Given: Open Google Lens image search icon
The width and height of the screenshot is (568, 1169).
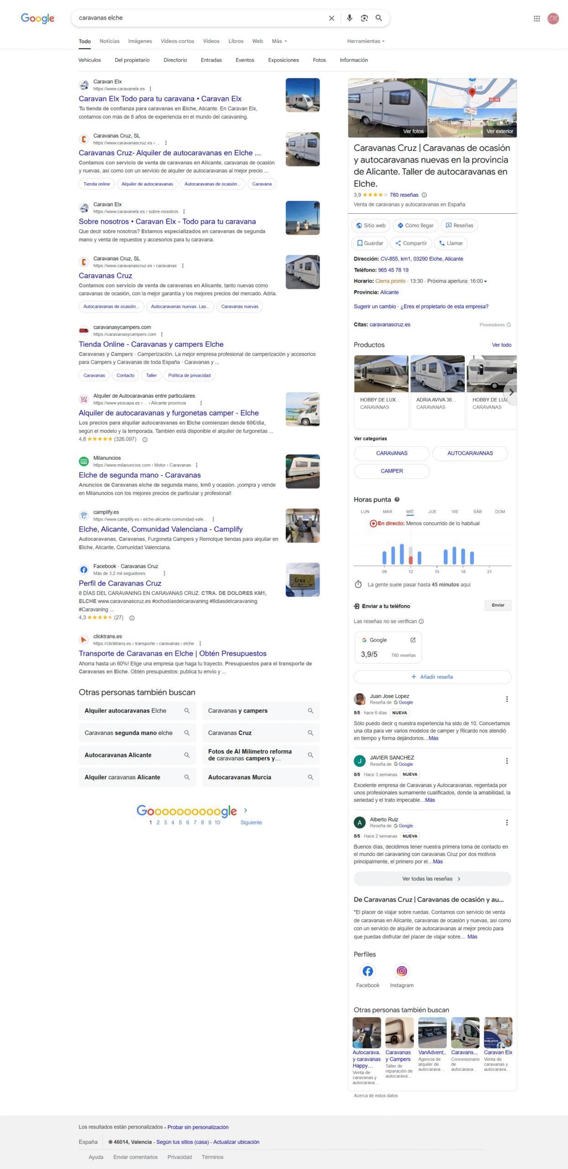Looking at the screenshot, I should point(364,18).
